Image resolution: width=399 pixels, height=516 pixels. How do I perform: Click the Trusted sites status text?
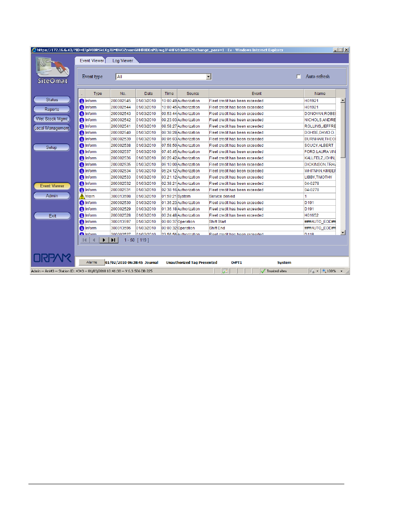pyautogui.click(x=277, y=271)
